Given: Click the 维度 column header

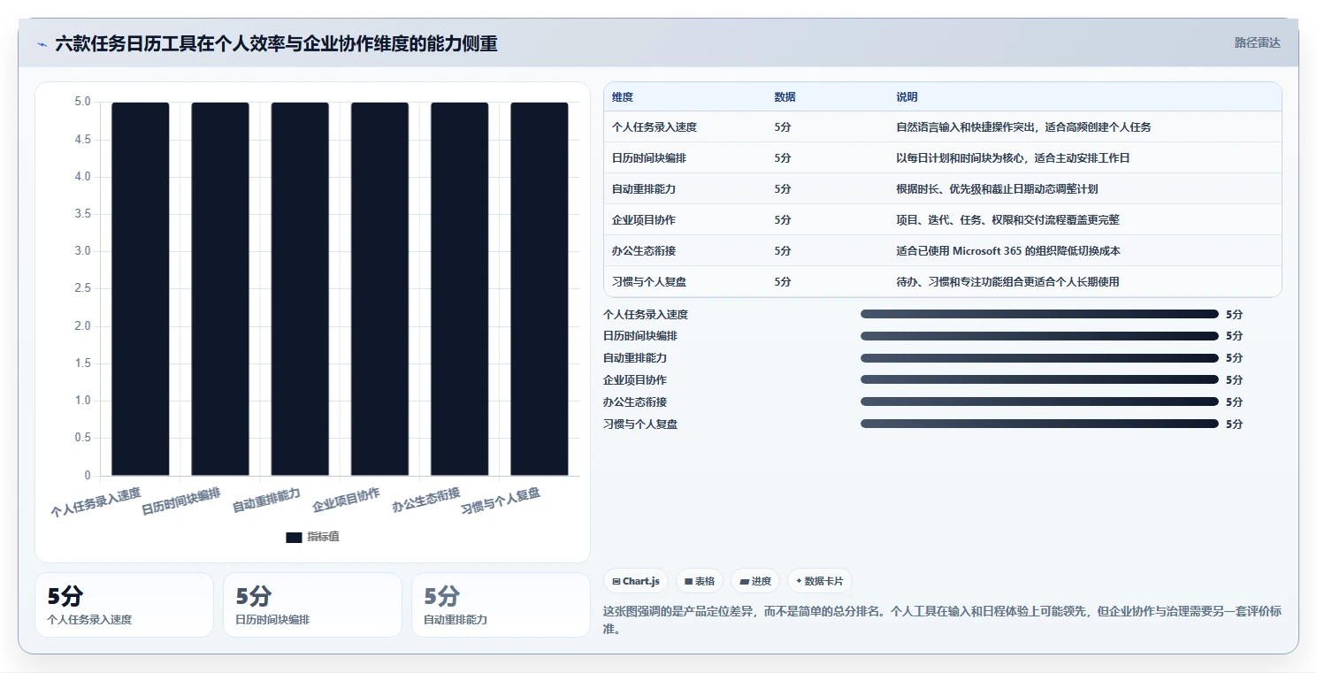Looking at the screenshot, I should pyautogui.click(x=623, y=97).
